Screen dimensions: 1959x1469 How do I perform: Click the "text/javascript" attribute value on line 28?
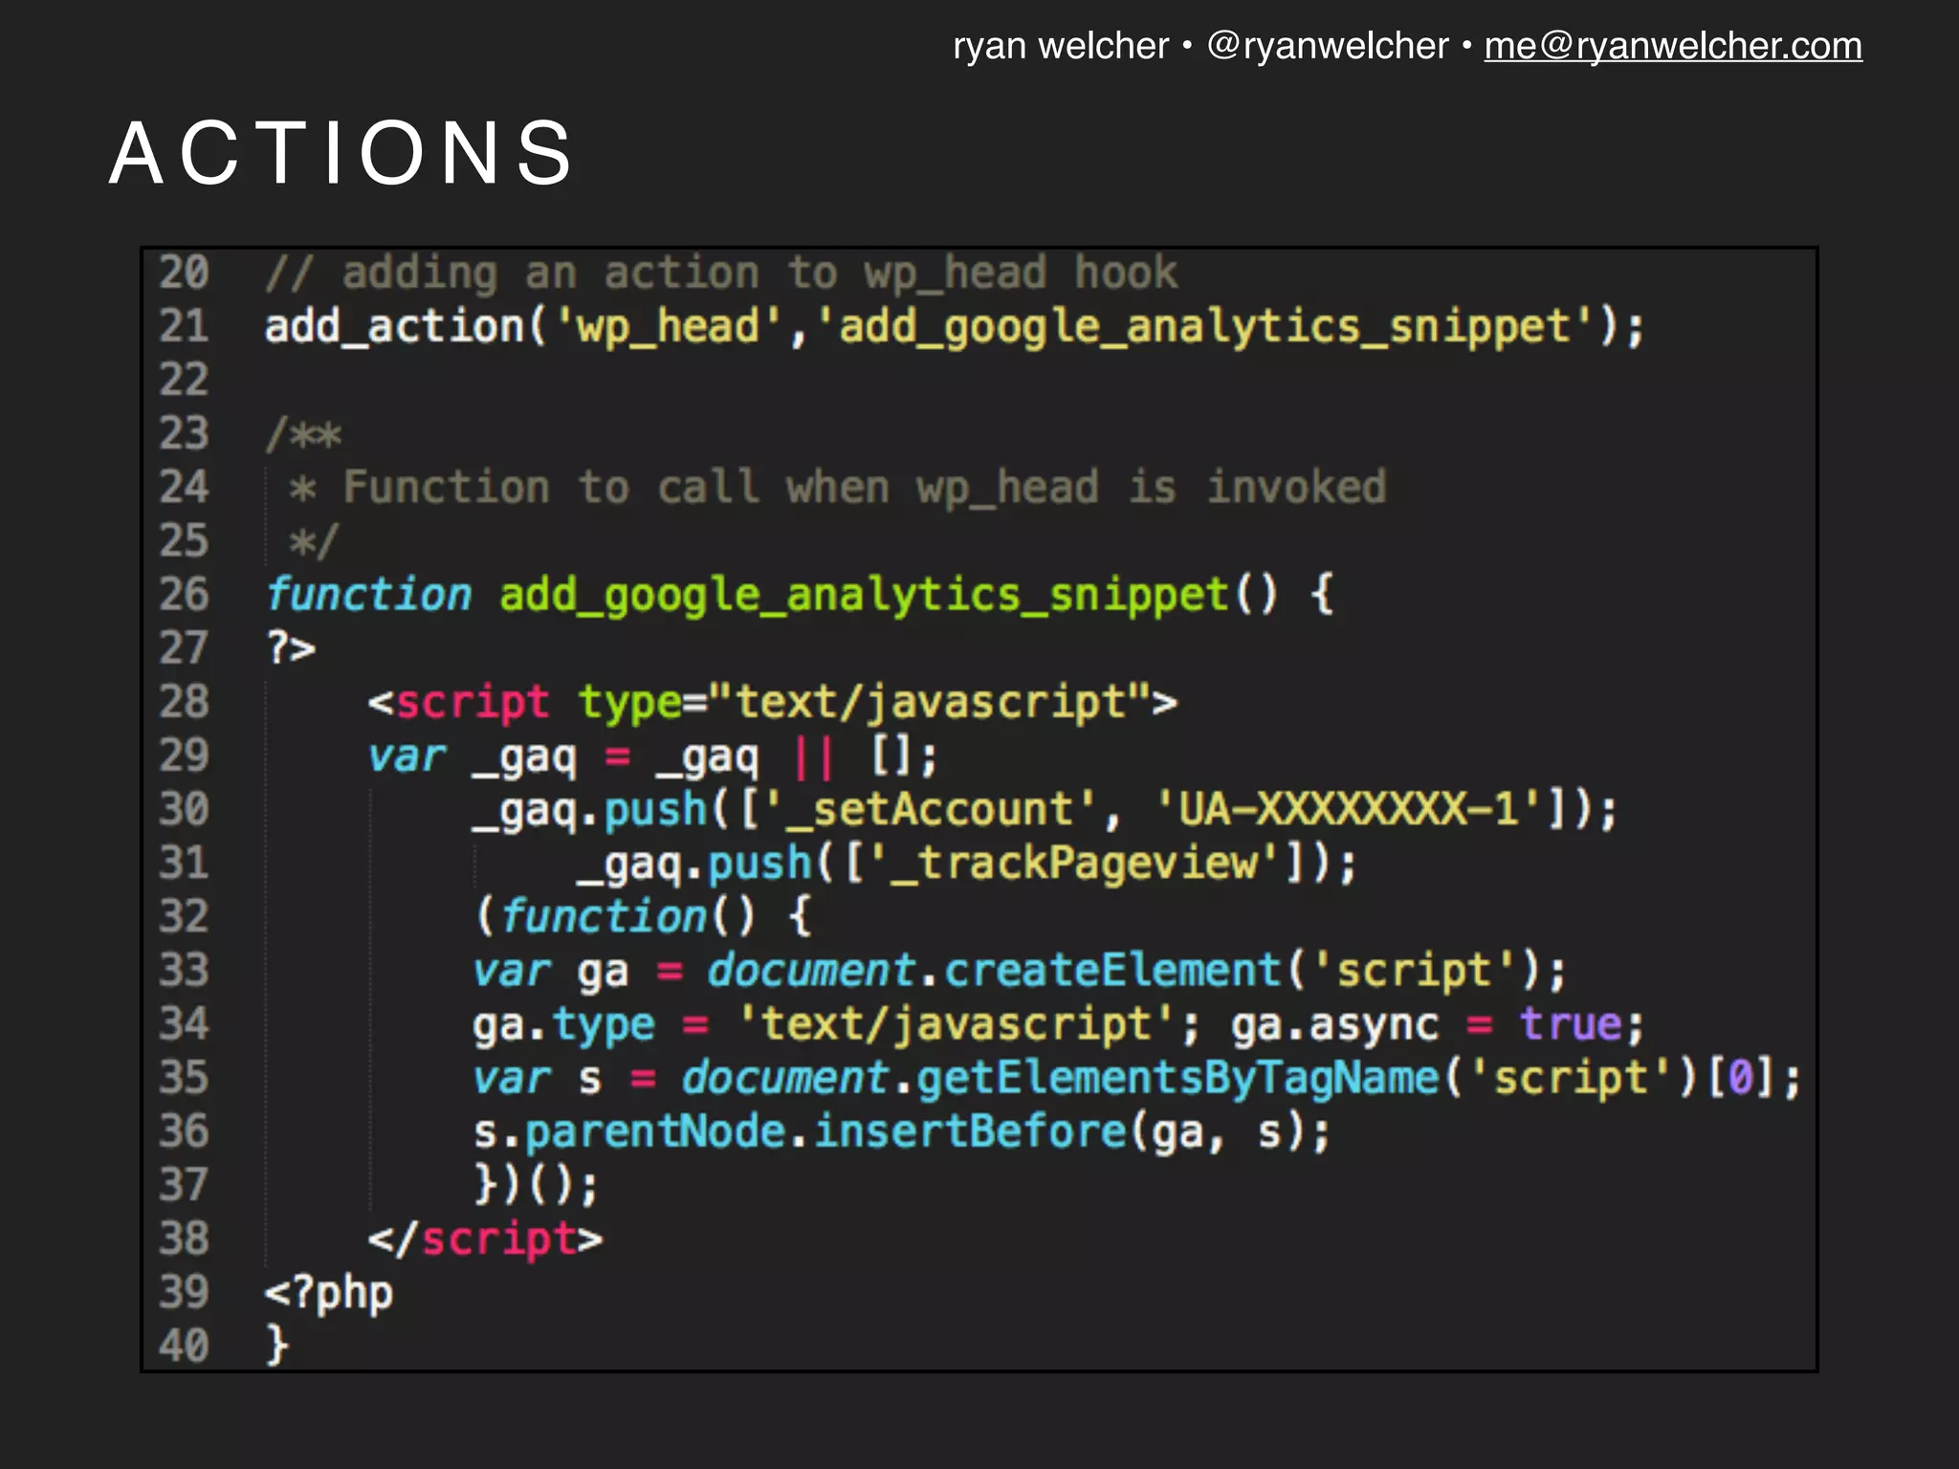coord(930,703)
